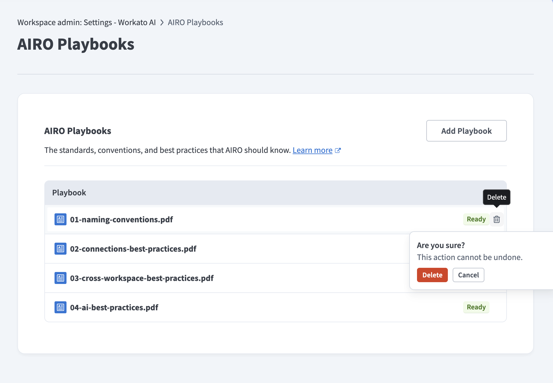Click the 'Are you sure?' popup heading
Image resolution: width=553 pixels, height=383 pixels.
pos(441,245)
